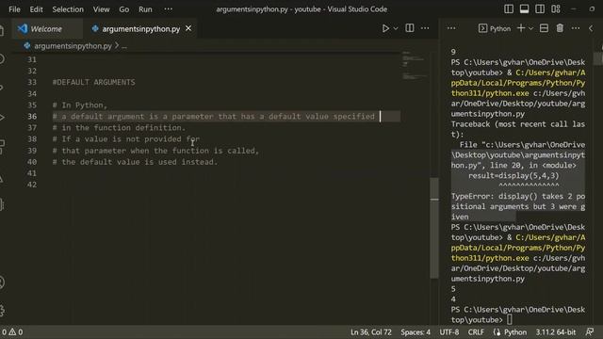Expand the run options dropdown arrow
This screenshot has height=339, width=603.
pos(396,28)
